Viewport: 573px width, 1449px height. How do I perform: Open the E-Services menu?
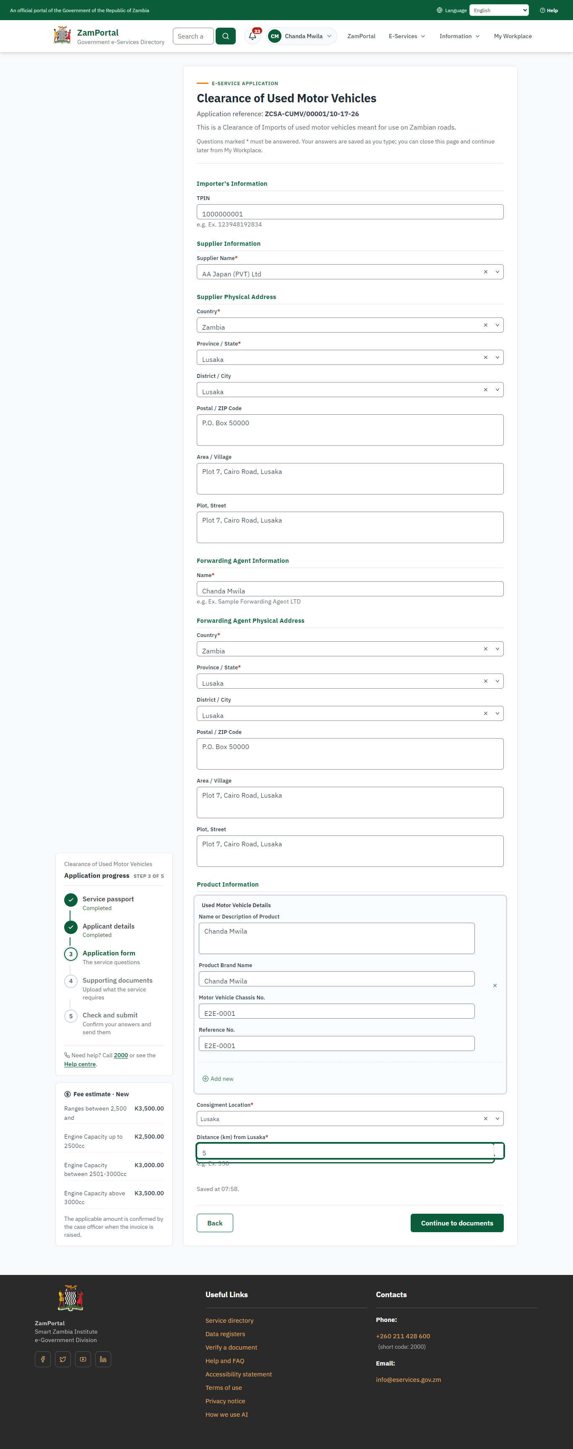point(407,36)
